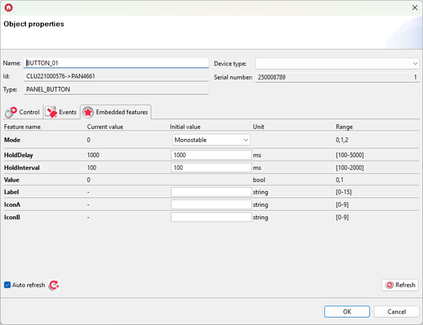
Task: Click the refresh icon on Refresh button
Action: point(390,285)
